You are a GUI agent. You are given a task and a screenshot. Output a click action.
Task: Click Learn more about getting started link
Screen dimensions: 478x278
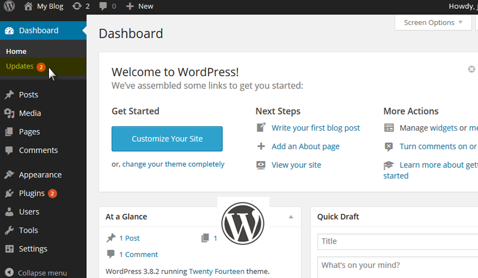click(x=439, y=165)
